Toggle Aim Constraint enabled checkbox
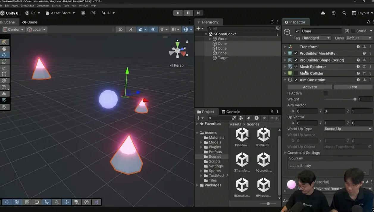374x212 pixels. tap(296, 80)
